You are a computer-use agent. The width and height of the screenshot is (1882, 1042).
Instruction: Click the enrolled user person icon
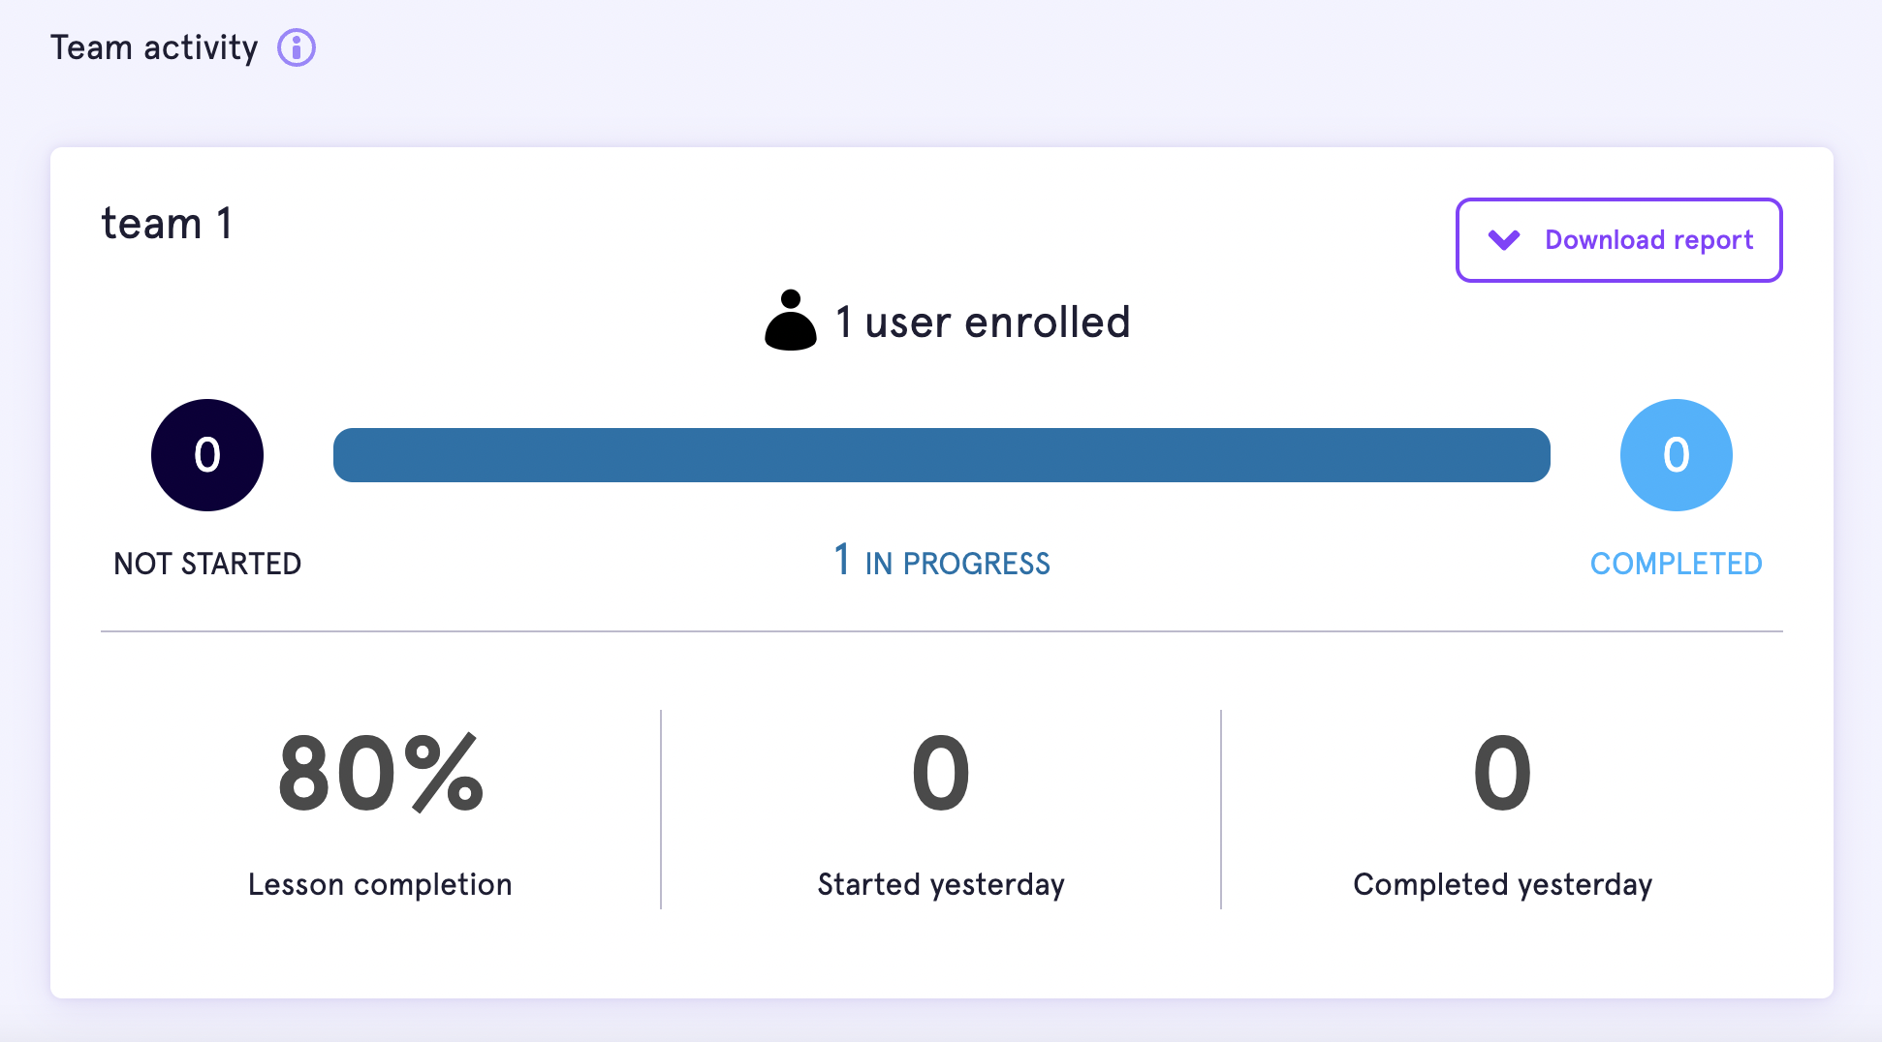[x=791, y=321]
